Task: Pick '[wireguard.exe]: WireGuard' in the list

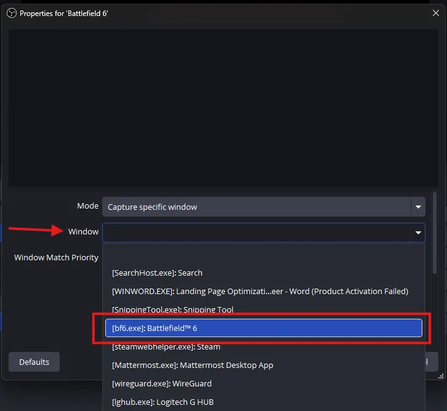Action: (264, 384)
